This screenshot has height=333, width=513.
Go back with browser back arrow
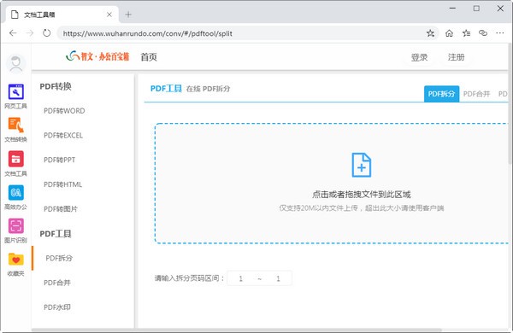pos(13,33)
